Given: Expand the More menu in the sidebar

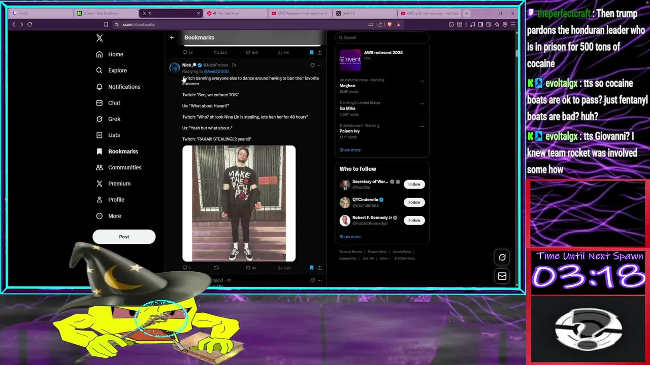Looking at the screenshot, I should [109, 216].
